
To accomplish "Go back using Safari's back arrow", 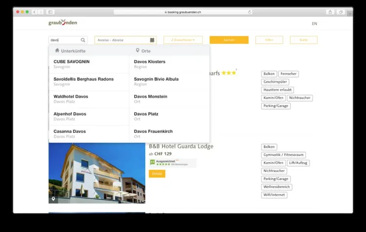I will (34, 12).
